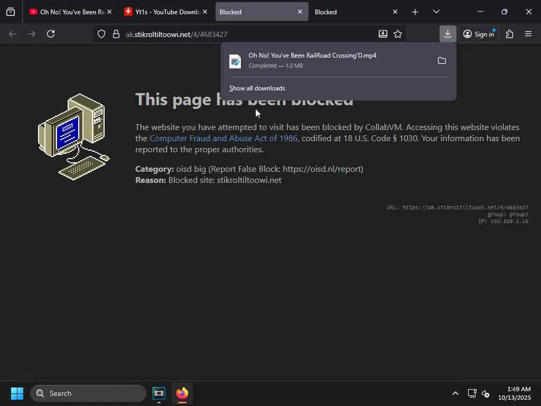Open the Extensions puzzle icon

[510, 34]
